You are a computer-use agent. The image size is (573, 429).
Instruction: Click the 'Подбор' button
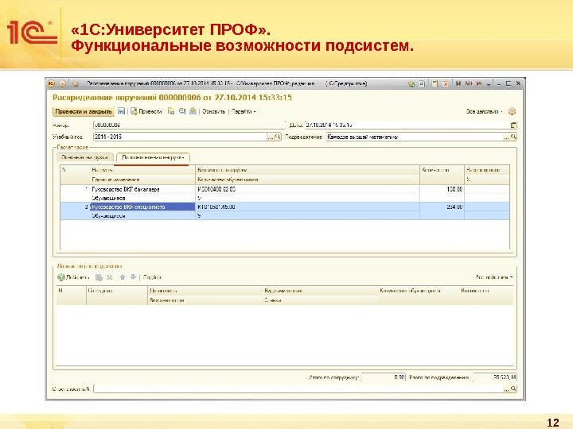pos(152,277)
